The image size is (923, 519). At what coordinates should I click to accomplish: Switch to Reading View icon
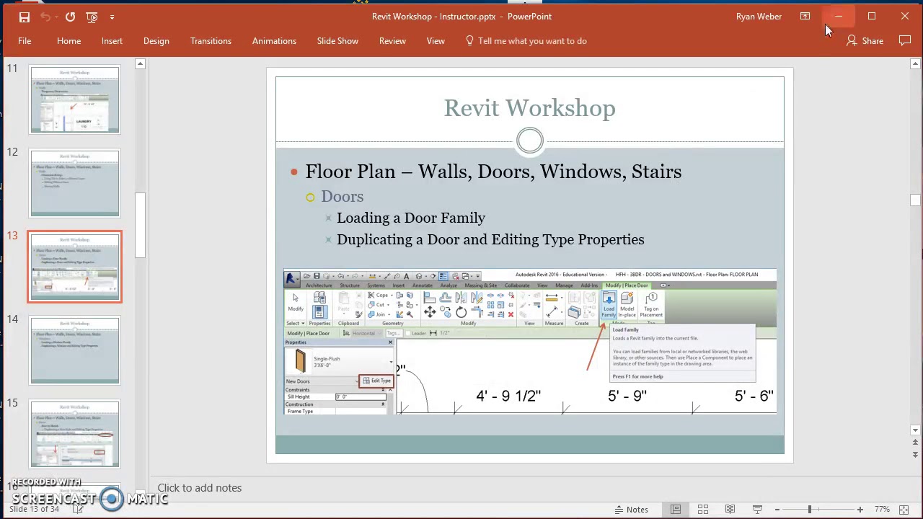tap(730, 510)
